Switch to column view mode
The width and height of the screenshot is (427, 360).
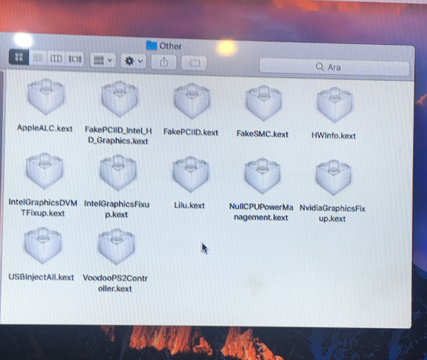click(x=56, y=59)
